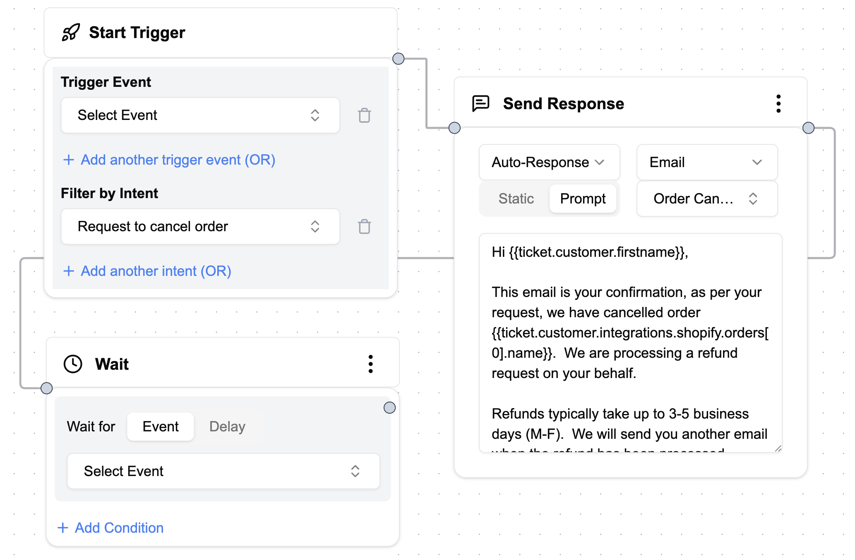Viewport: 855px width, 560px height.
Task: Click the Start Trigger rocket icon
Action: coord(71,32)
